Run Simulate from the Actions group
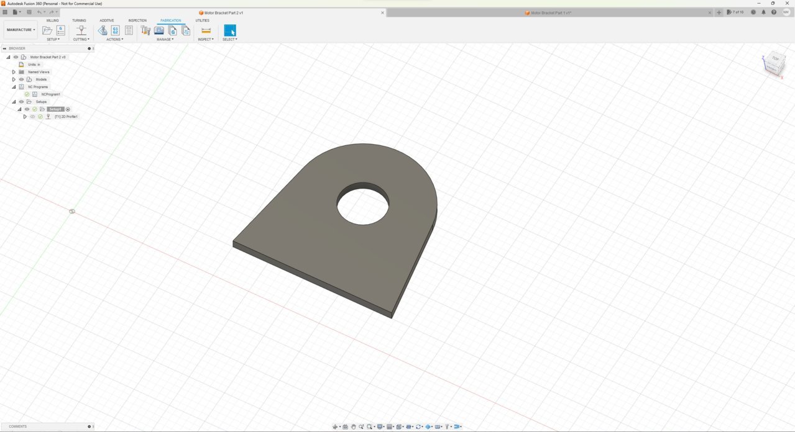The image size is (795, 432). click(x=102, y=30)
